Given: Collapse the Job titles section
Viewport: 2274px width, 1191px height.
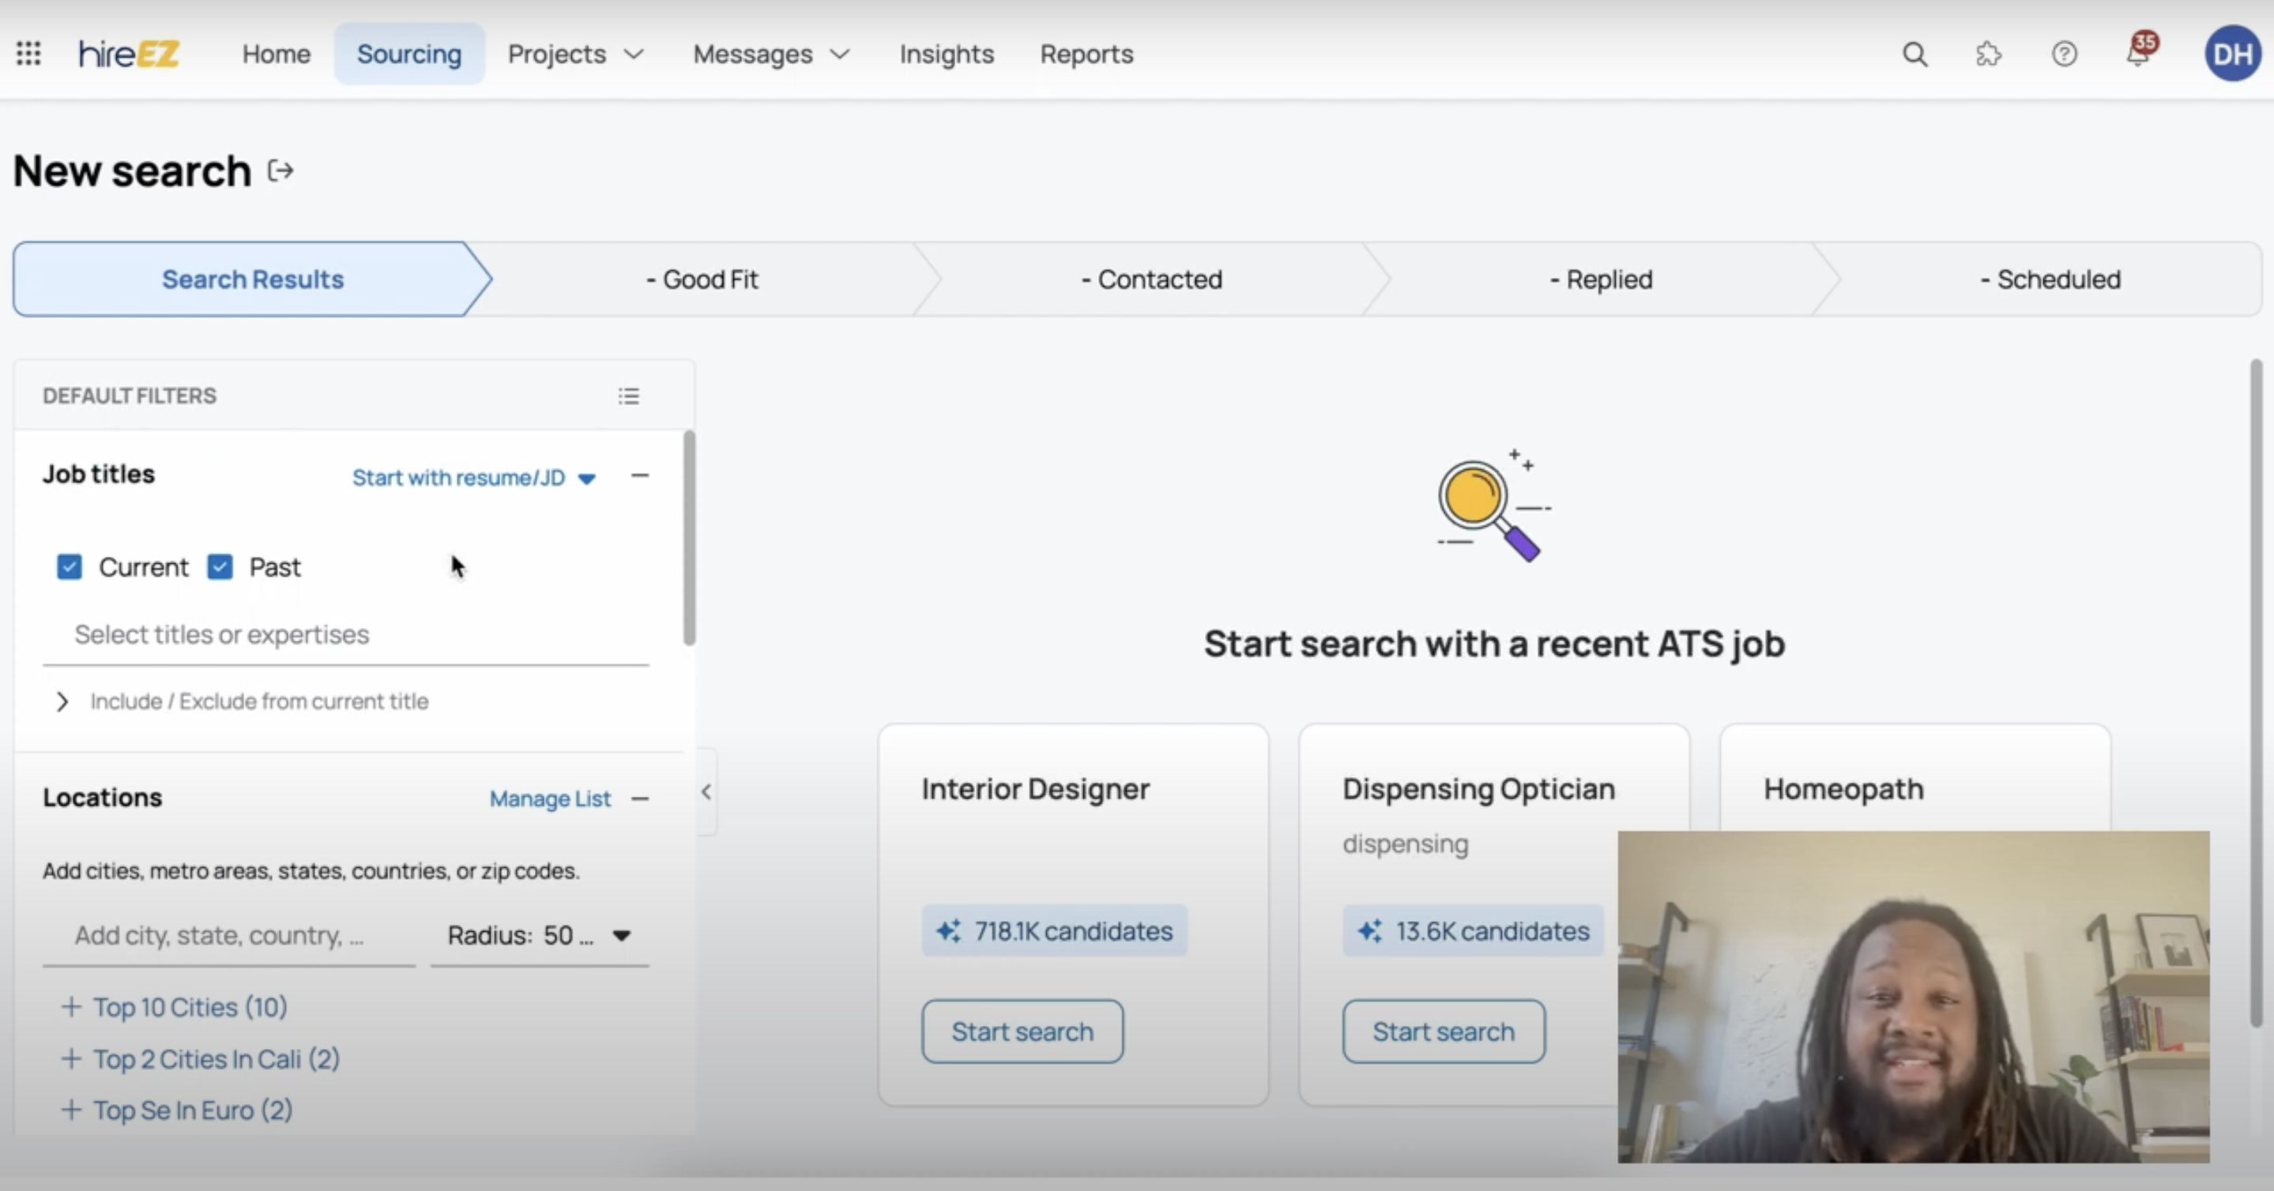Looking at the screenshot, I should point(640,476).
